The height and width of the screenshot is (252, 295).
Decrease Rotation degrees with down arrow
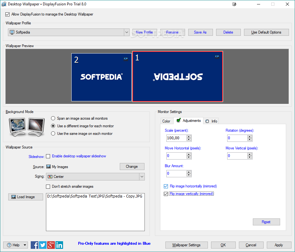point(249,139)
